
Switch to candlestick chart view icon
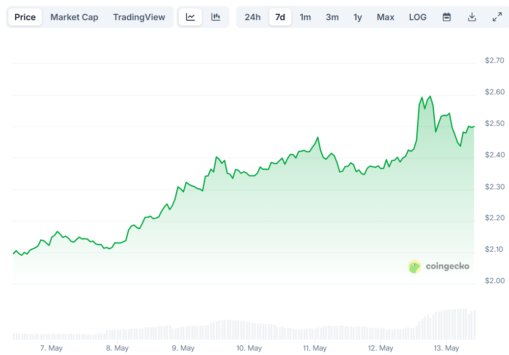pos(216,17)
